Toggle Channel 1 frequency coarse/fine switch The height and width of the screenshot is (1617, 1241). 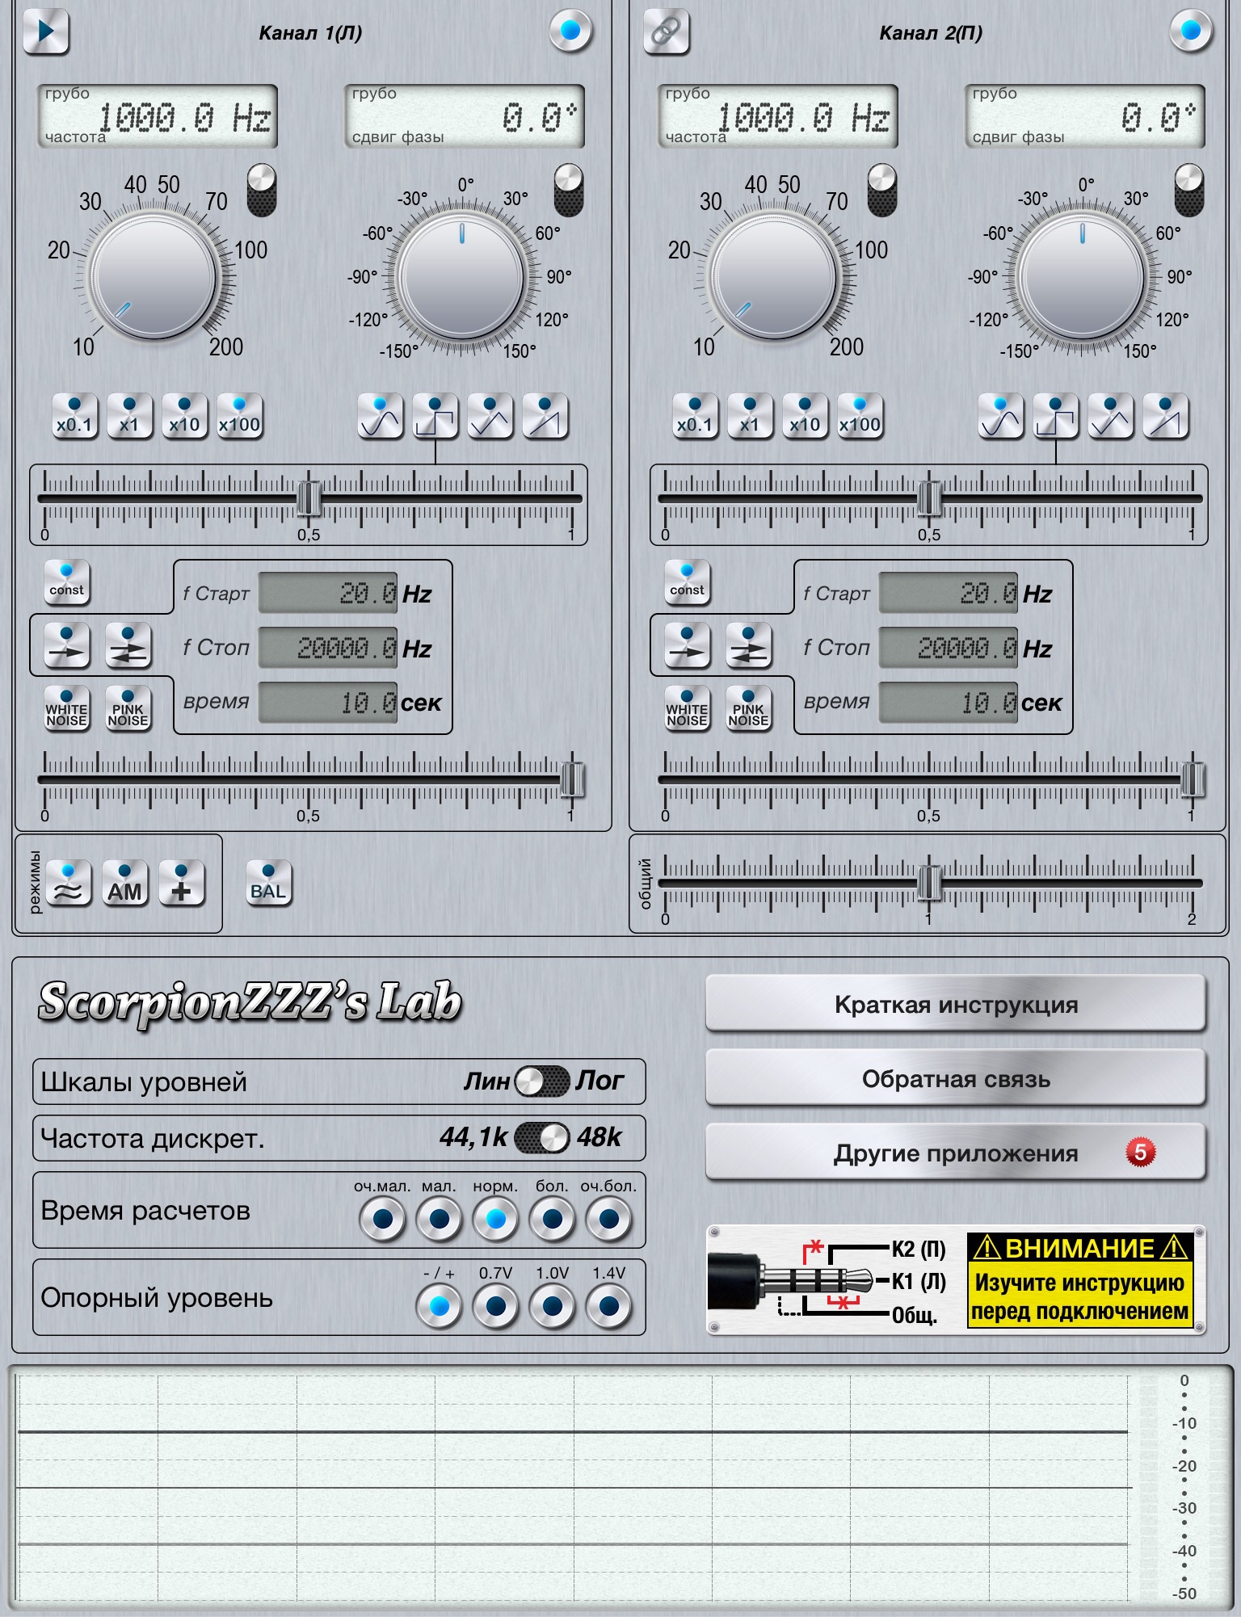261,191
